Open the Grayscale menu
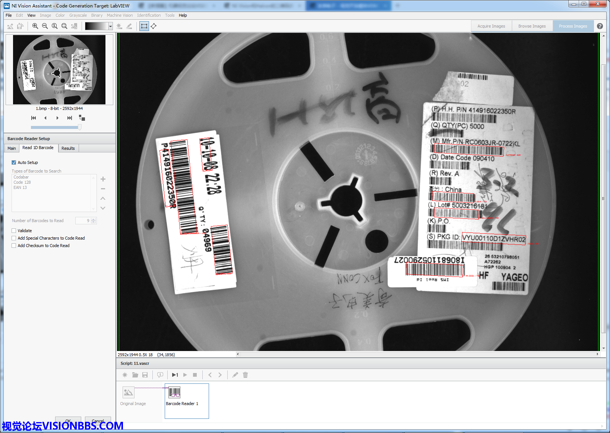The width and height of the screenshot is (610, 433). [x=78, y=15]
